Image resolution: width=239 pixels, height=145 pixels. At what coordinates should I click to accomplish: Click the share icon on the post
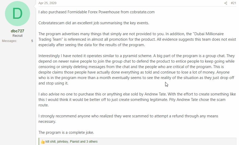226,3
